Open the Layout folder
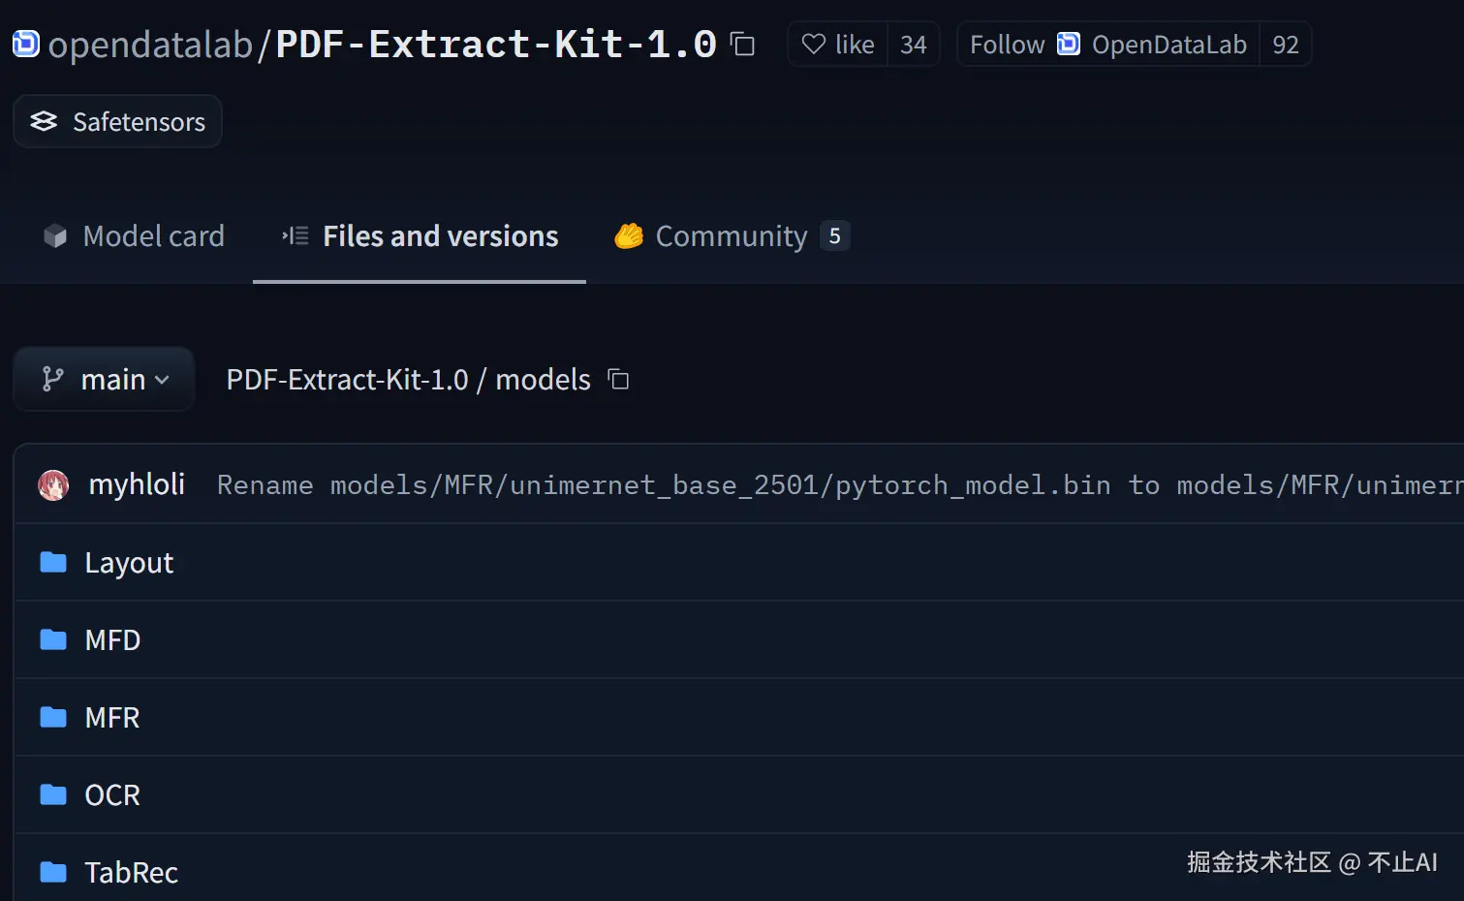This screenshot has width=1464, height=901. (129, 563)
